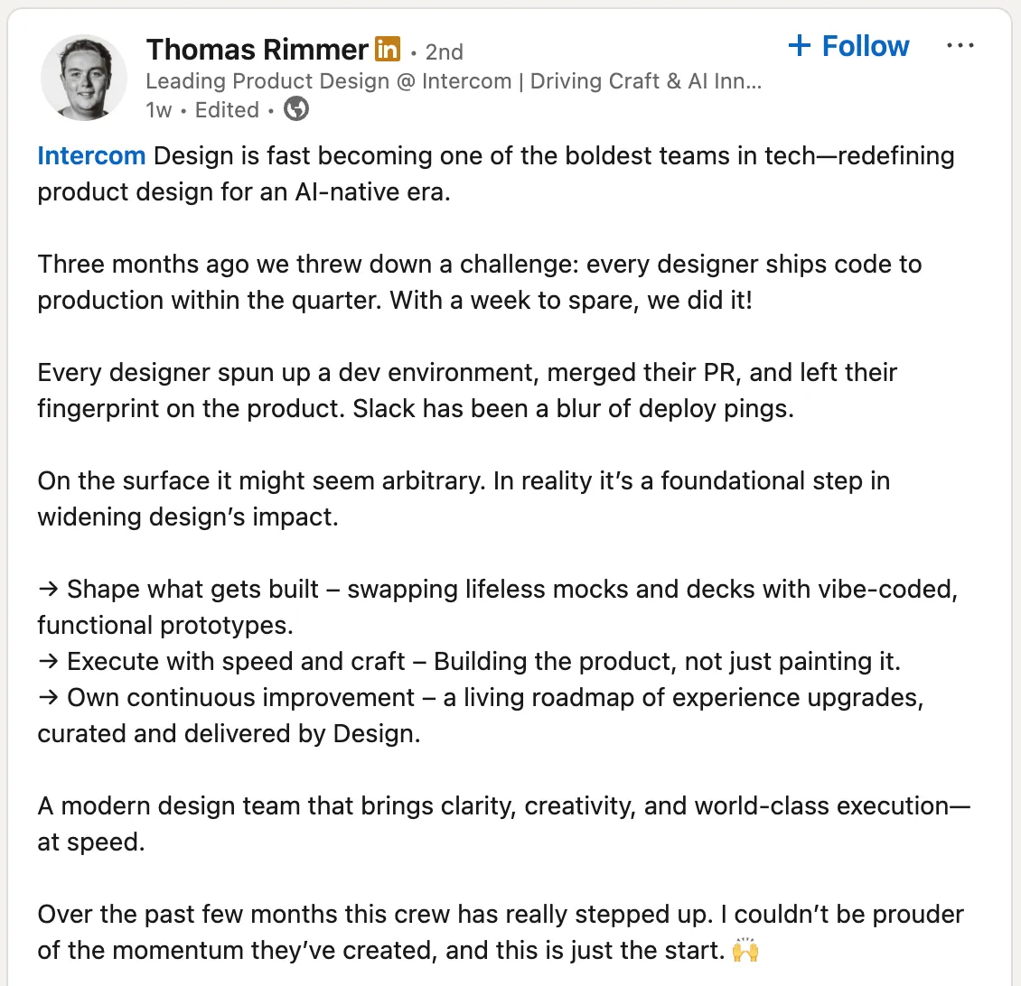The width and height of the screenshot is (1021, 986).
Task: Click the arrow before 'Shape what gets built'
Action: click(x=48, y=590)
